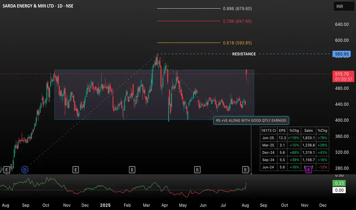Click the earliest earnings E marker at chart start

6,170
